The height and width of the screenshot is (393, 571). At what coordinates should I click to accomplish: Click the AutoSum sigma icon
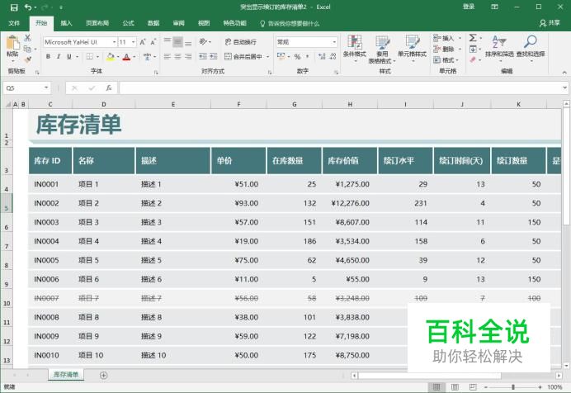(473, 38)
